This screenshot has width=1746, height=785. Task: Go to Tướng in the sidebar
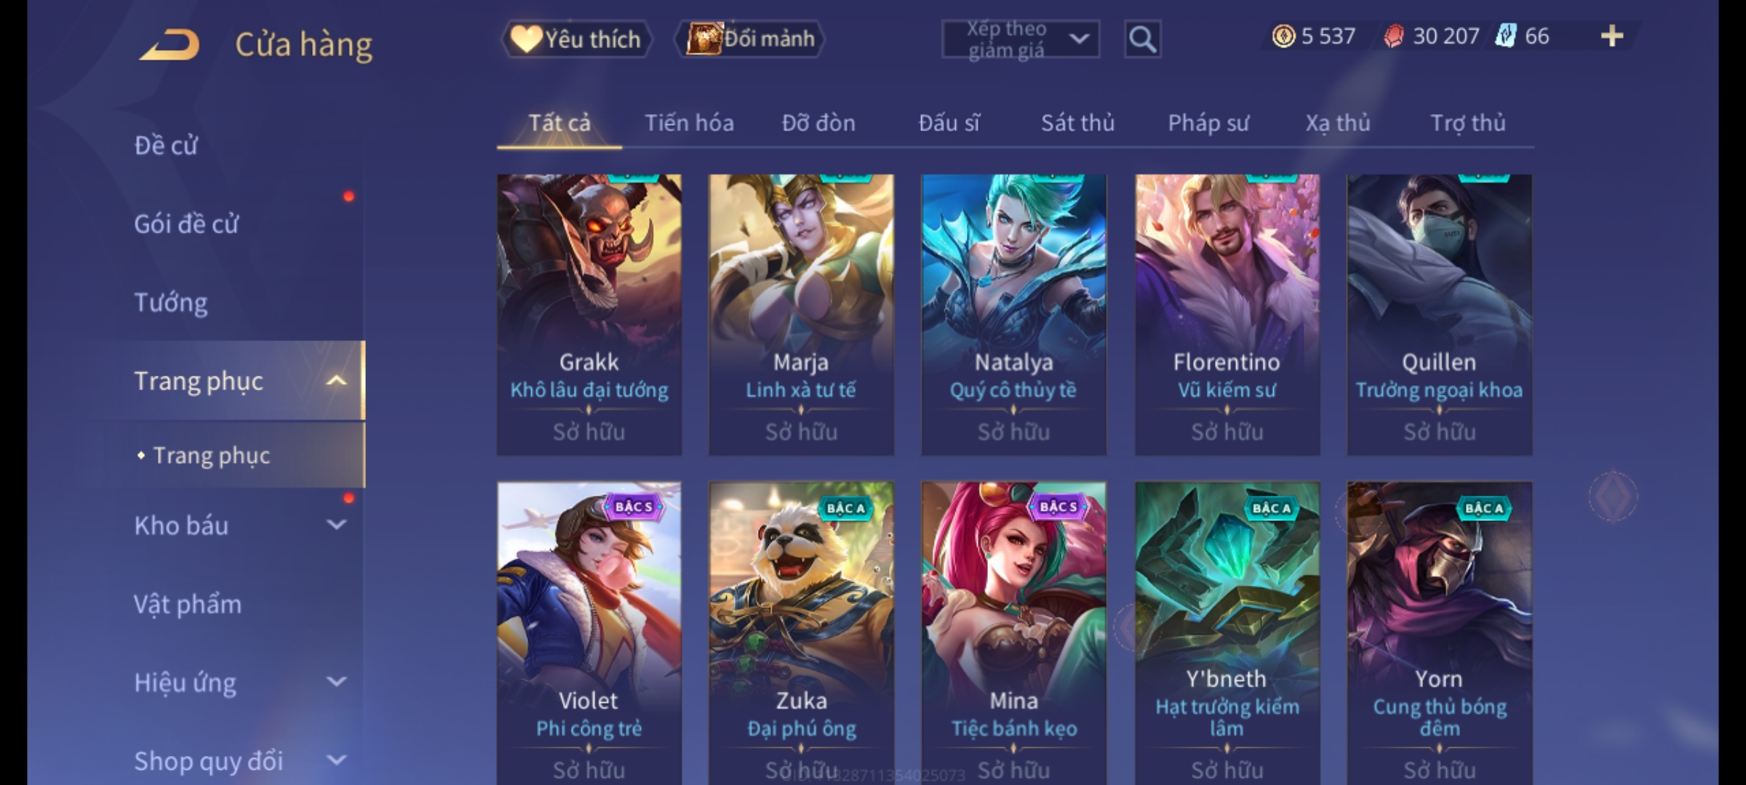point(171,302)
